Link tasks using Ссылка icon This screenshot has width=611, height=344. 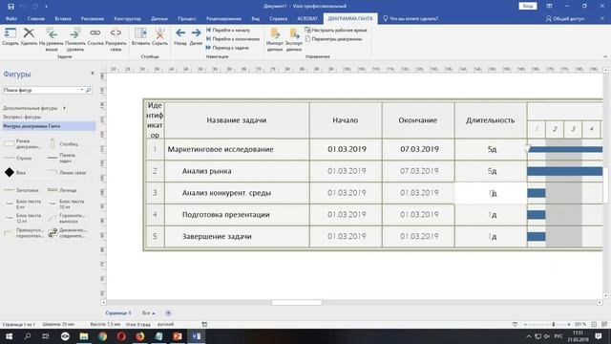[x=95, y=36]
